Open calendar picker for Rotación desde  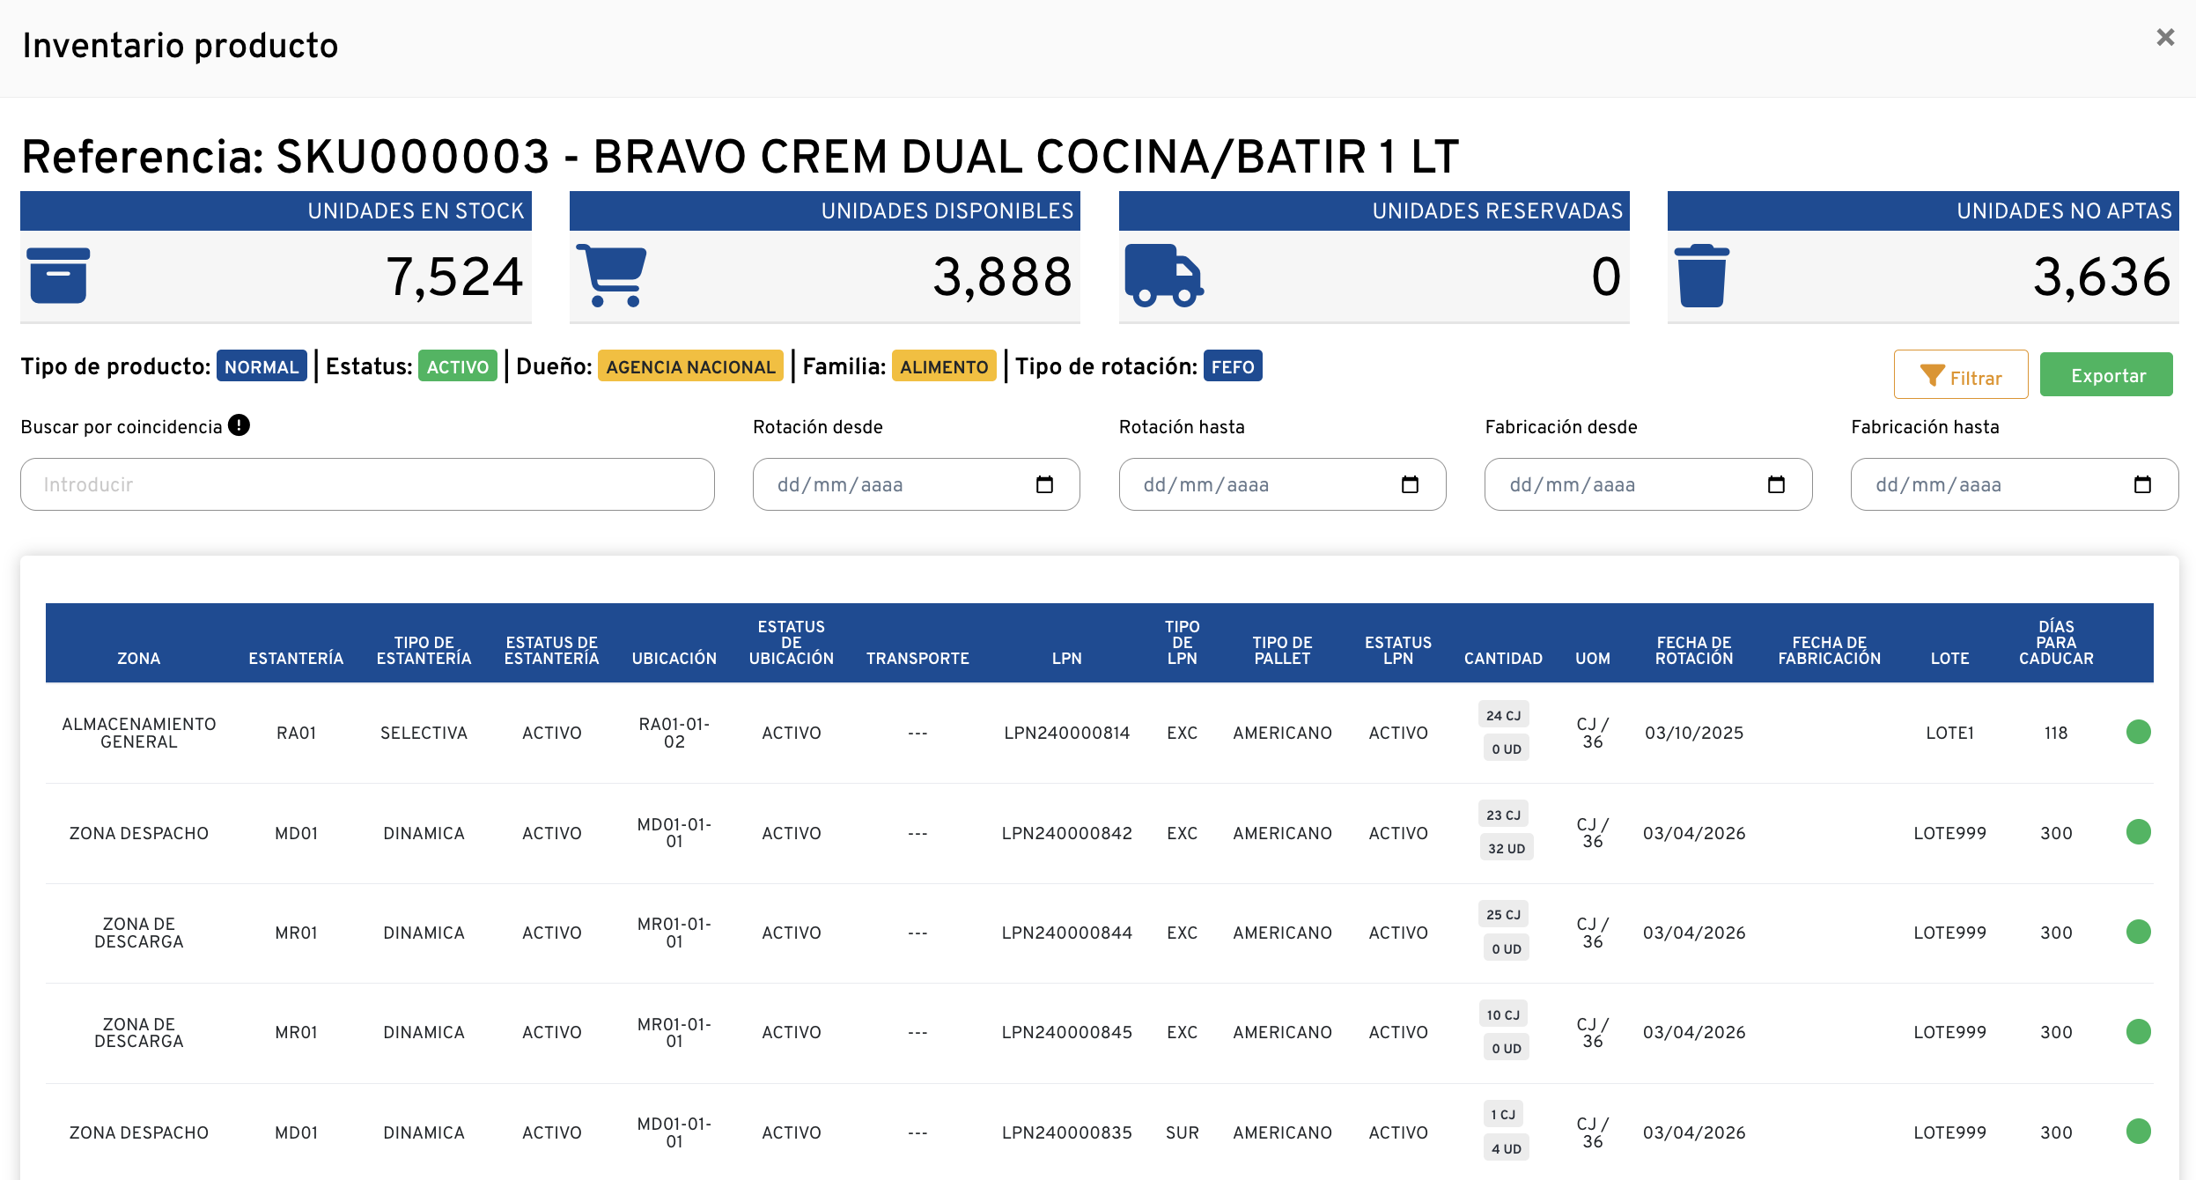click(1044, 484)
